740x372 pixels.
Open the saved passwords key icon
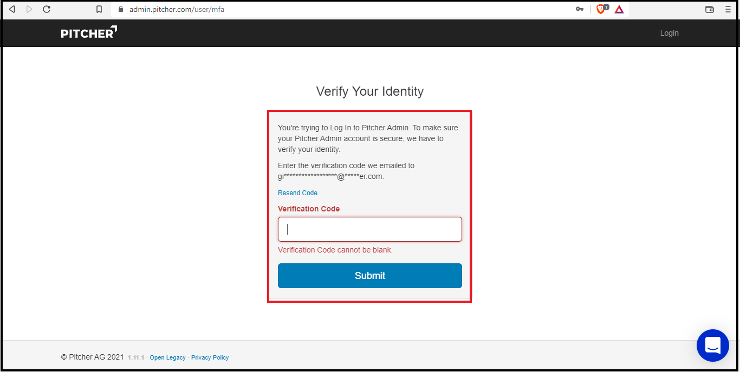[580, 9]
